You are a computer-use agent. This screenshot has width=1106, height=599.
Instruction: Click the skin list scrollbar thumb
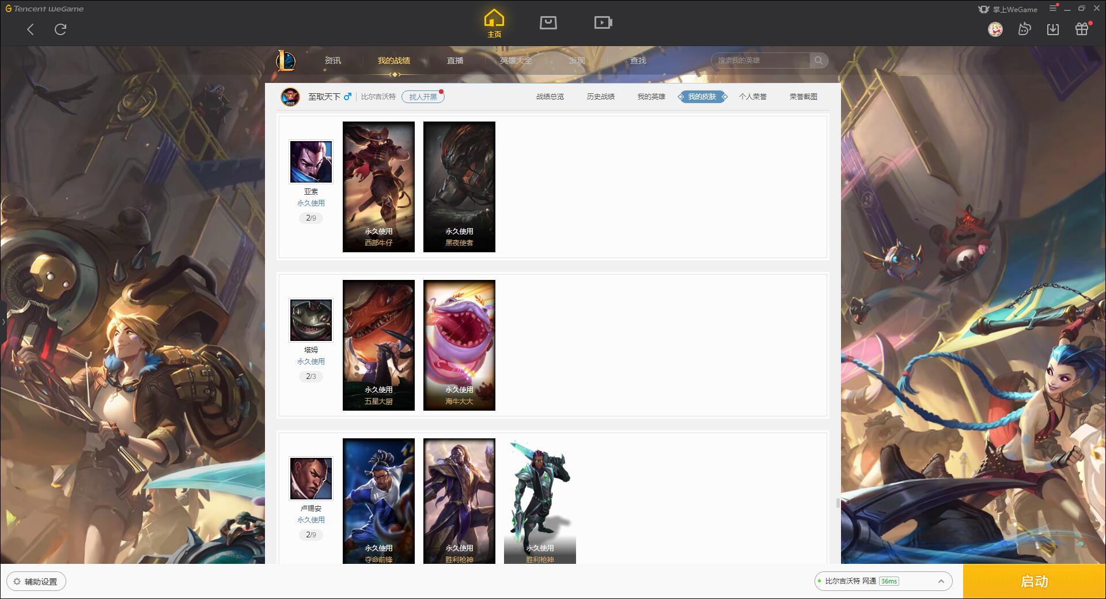coord(838,503)
